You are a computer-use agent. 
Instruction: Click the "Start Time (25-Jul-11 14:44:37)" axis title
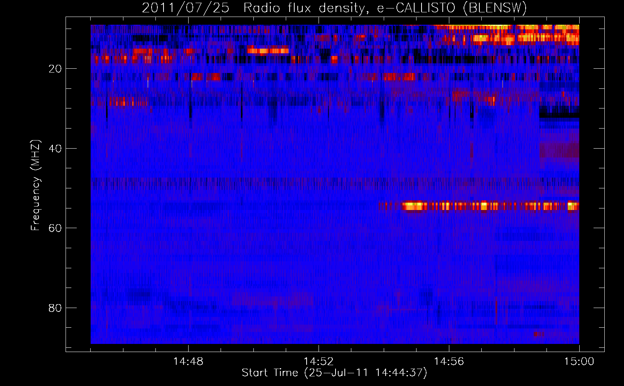click(334, 373)
